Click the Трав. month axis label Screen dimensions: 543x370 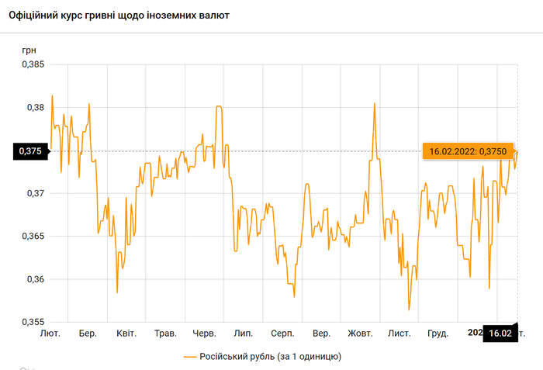coord(165,334)
